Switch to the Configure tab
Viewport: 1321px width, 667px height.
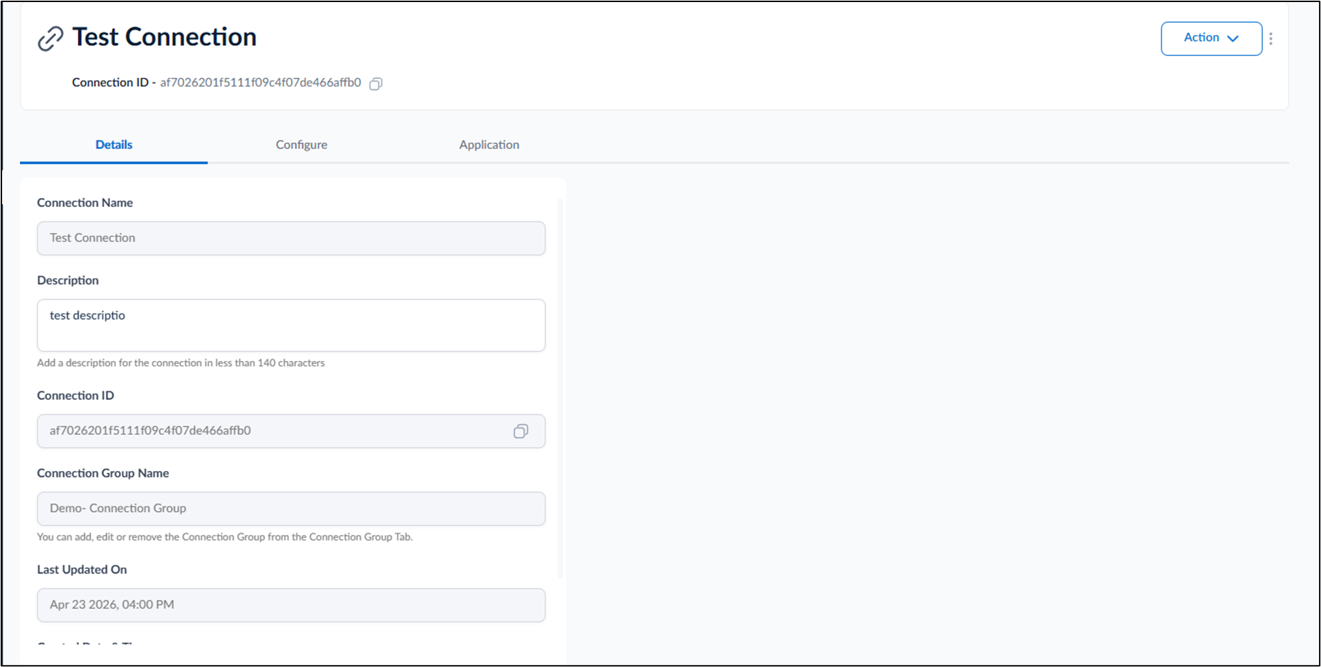tap(301, 145)
